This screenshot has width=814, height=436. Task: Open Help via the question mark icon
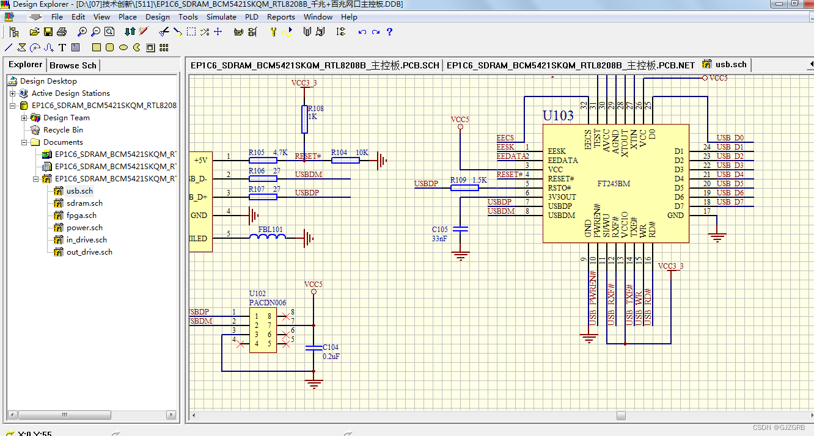click(x=389, y=31)
